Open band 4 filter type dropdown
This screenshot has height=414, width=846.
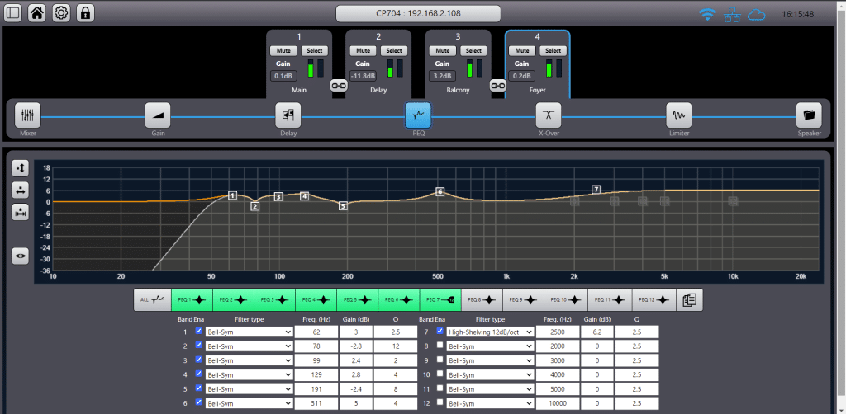(x=250, y=374)
